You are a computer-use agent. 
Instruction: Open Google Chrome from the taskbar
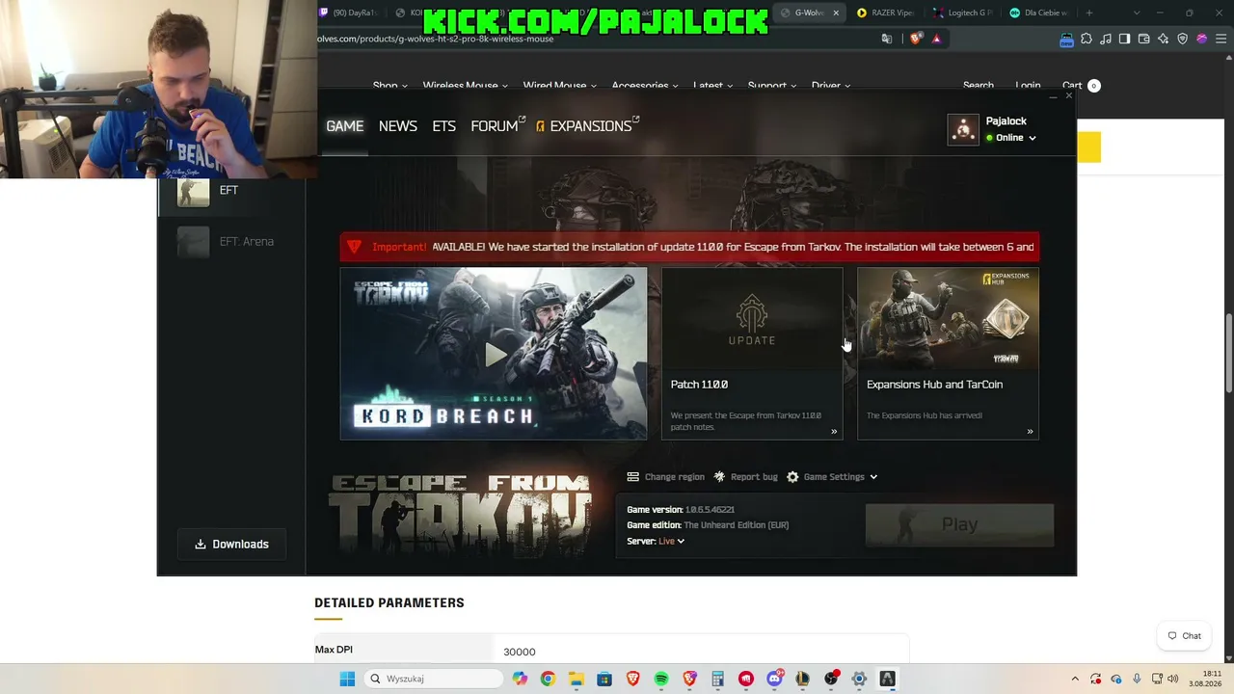click(x=548, y=679)
